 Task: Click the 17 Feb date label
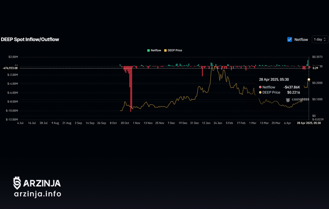(241, 123)
